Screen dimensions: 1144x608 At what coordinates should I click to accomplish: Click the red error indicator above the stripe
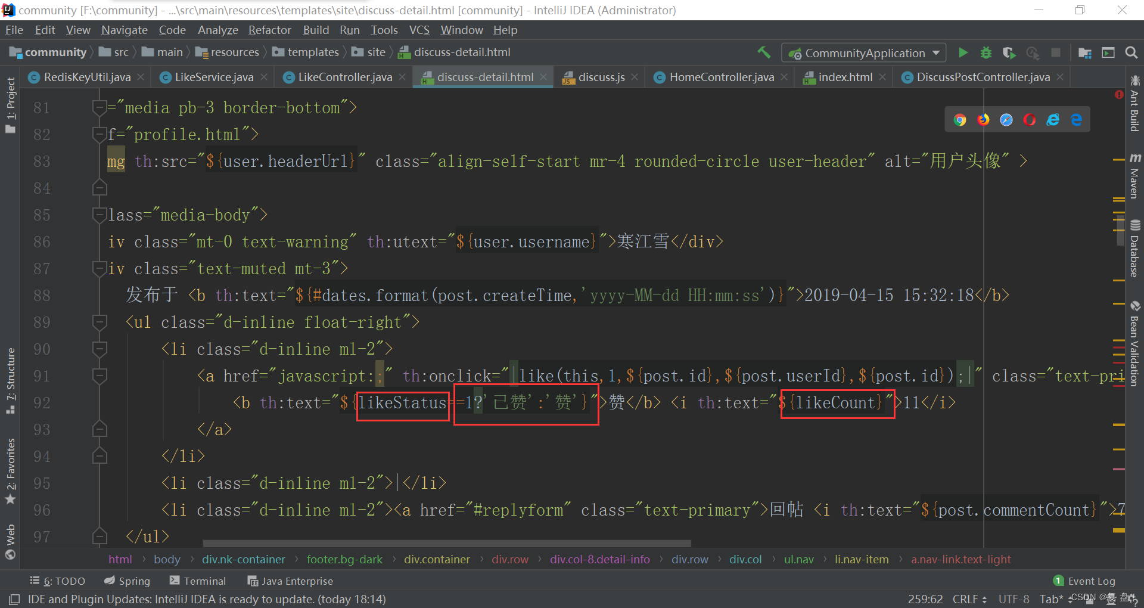tap(1119, 95)
